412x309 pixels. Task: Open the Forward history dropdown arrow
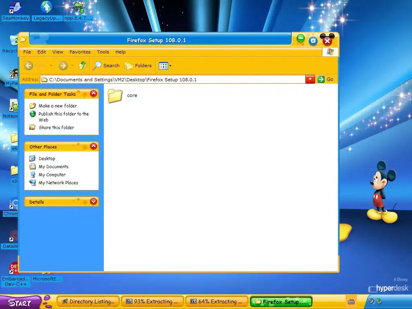(72, 66)
